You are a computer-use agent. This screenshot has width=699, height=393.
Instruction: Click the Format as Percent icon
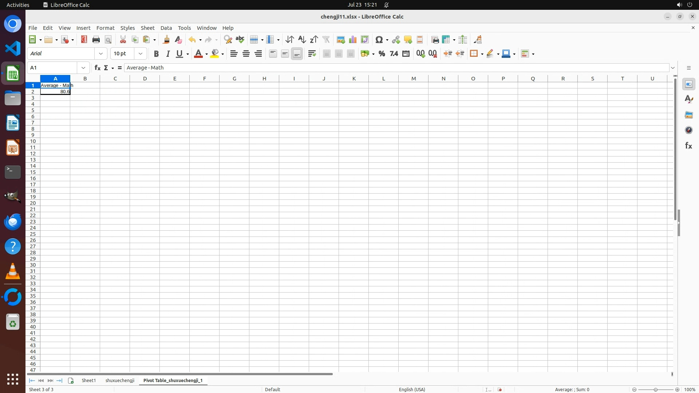tap(382, 54)
